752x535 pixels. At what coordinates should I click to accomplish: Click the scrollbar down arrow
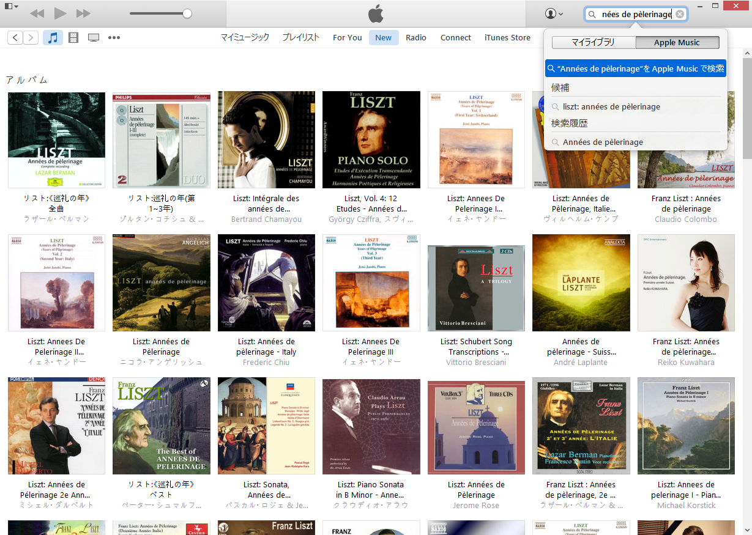point(747,529)
